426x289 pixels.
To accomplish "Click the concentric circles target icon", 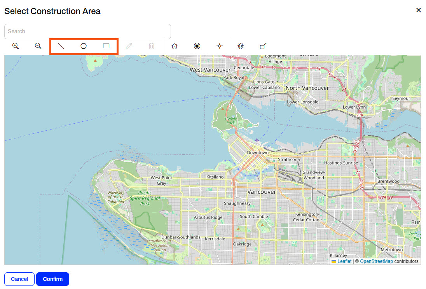I will coord(197,46).
